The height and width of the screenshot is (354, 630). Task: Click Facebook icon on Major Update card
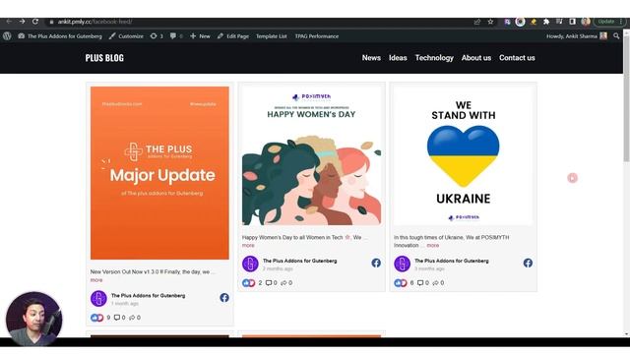pos(224,297)
